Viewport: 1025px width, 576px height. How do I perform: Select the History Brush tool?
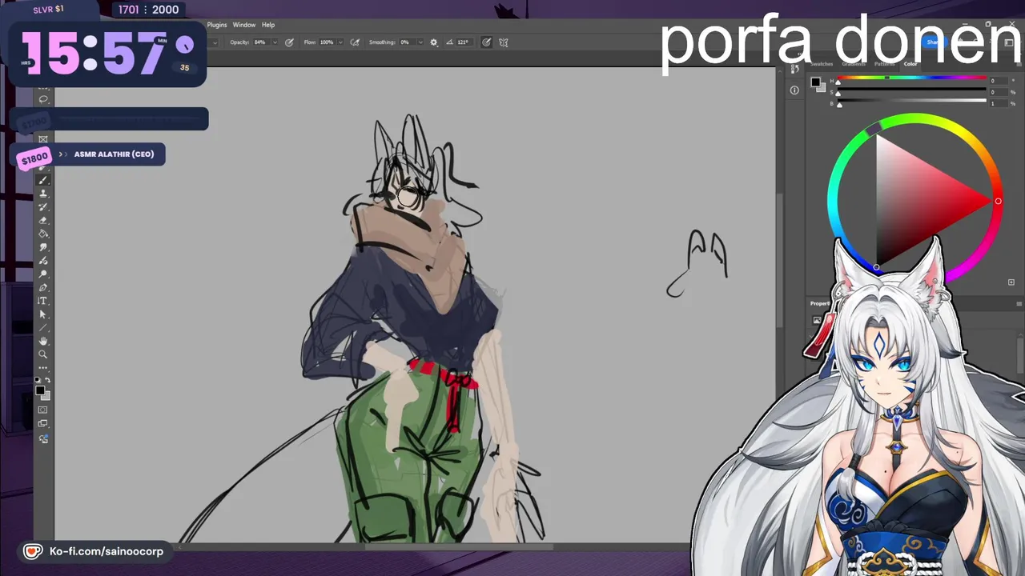pos(43,207)
